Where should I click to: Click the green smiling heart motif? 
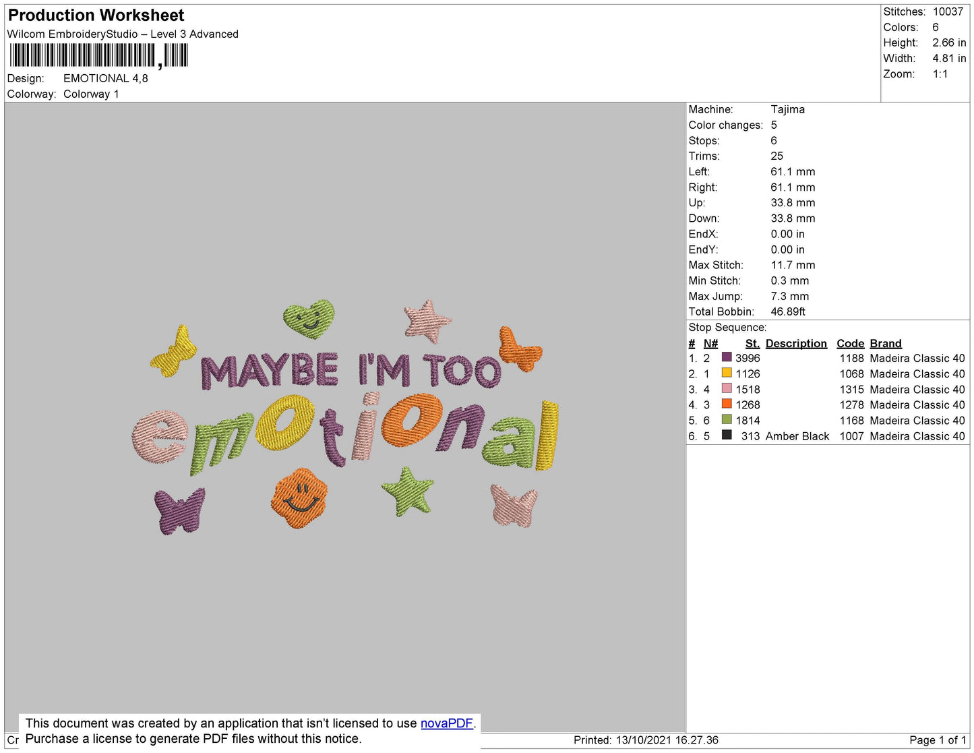[x=309, y=319]
